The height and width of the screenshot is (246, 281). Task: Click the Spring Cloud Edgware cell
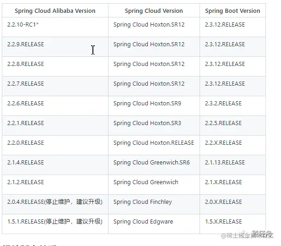pyautogui.click(x=154, y=224)
